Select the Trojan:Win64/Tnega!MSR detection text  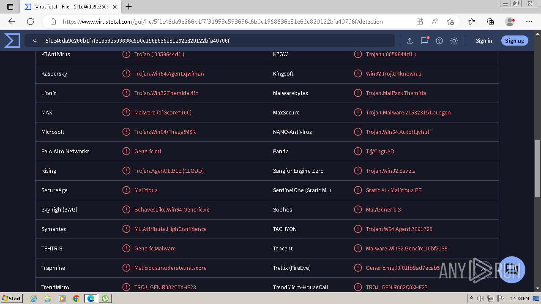(165, 132)
